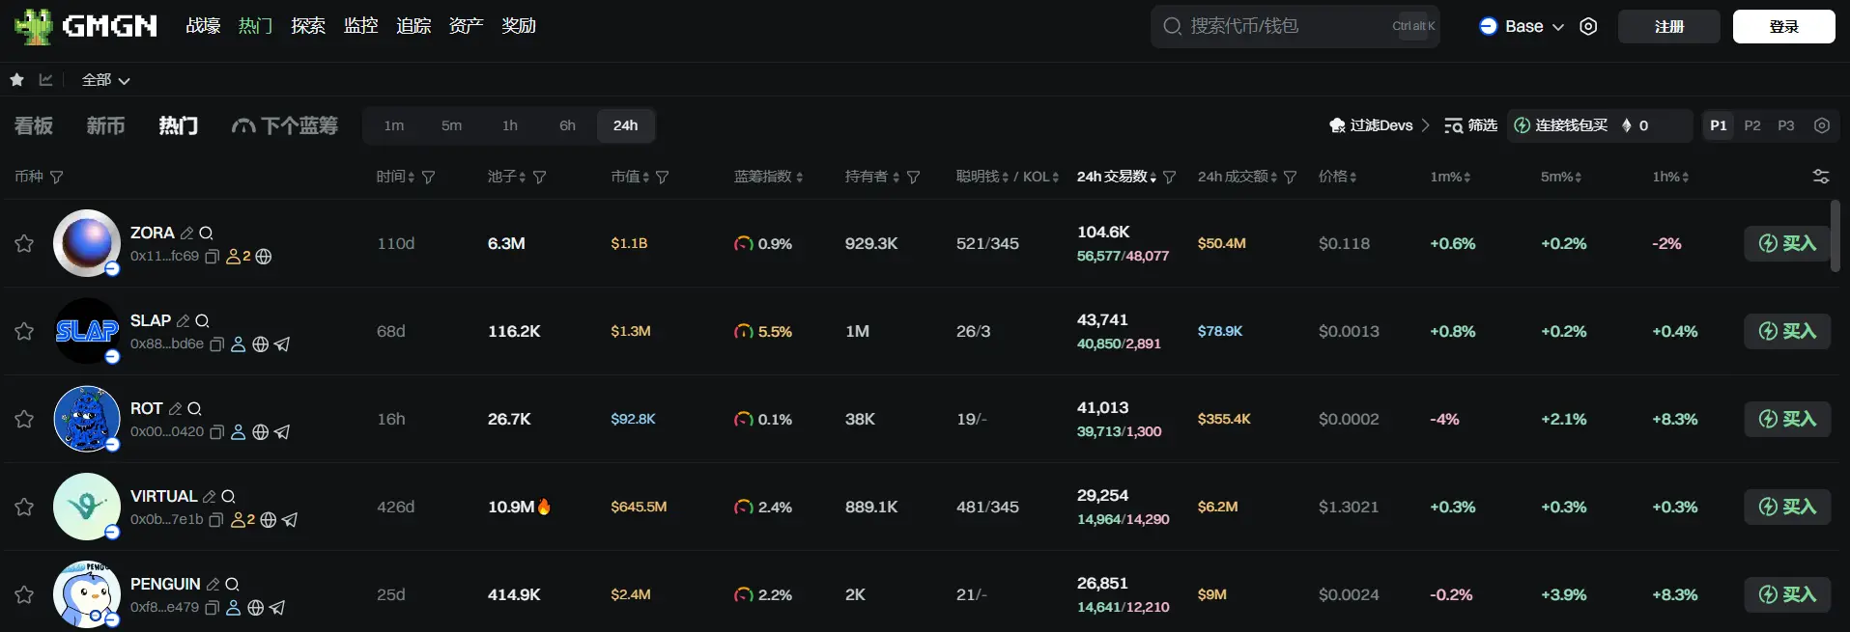Star the ZORA token row

coord(24,243)
